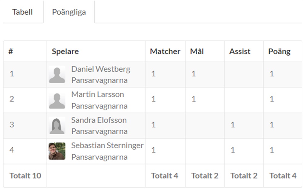Click the Totalt 10 footer cell

coord(25,176)
